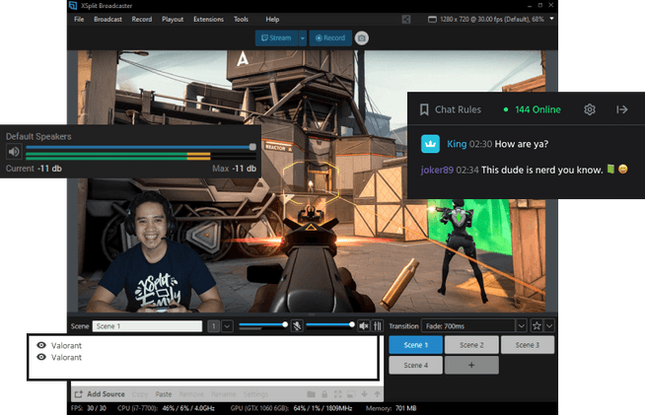Click the FPS 30 / 30 status
The width and height of the screenshot is (645, 415).
(89, 408)
